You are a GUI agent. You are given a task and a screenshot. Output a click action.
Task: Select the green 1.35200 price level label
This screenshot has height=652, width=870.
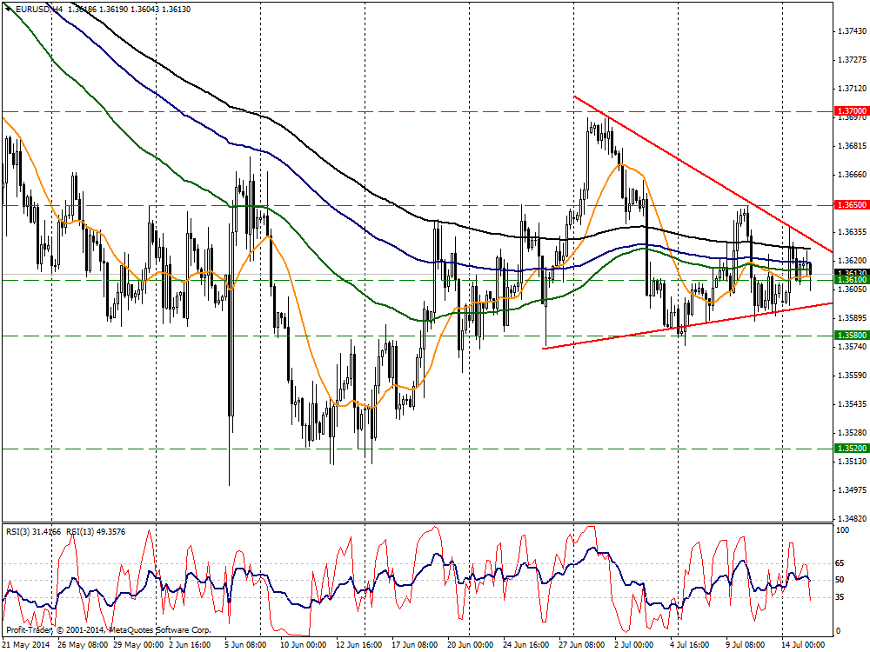(x=851, y=449)
